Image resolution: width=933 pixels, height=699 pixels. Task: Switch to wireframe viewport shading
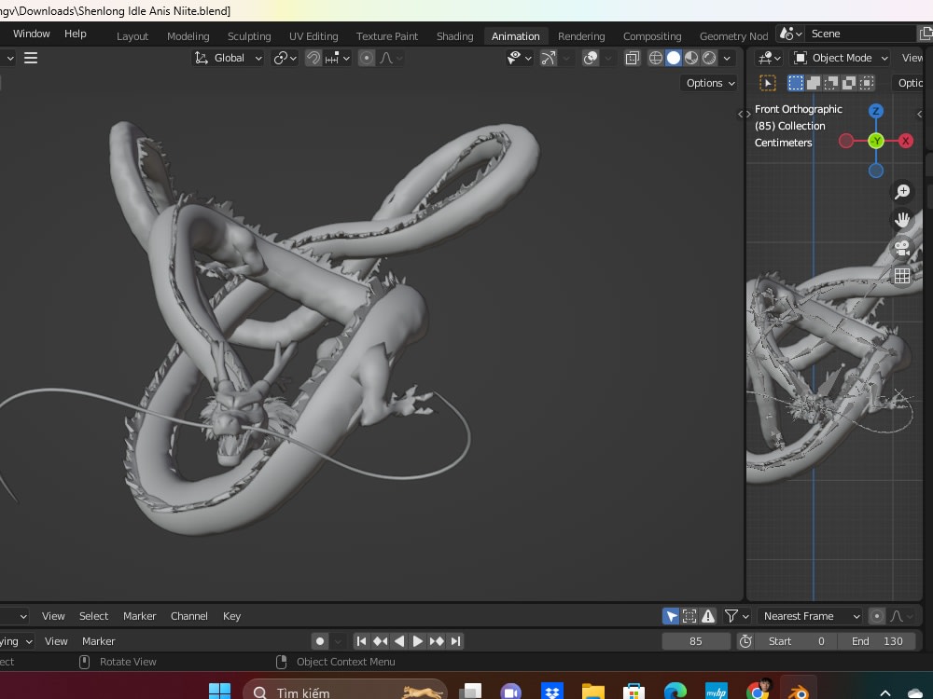655,58
